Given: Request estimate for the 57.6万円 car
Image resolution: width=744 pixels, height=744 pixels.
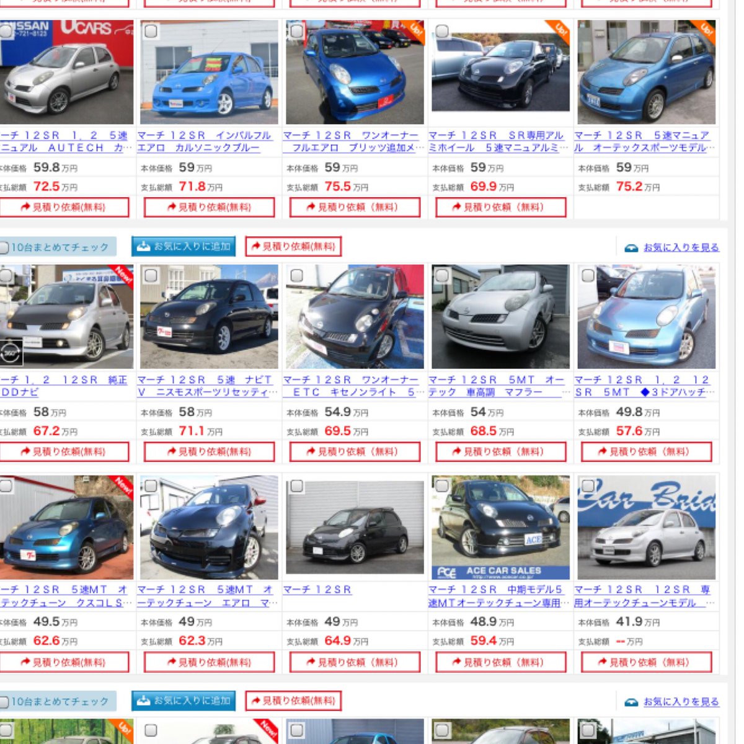Looking at the screenshot, I should point(647,451).
